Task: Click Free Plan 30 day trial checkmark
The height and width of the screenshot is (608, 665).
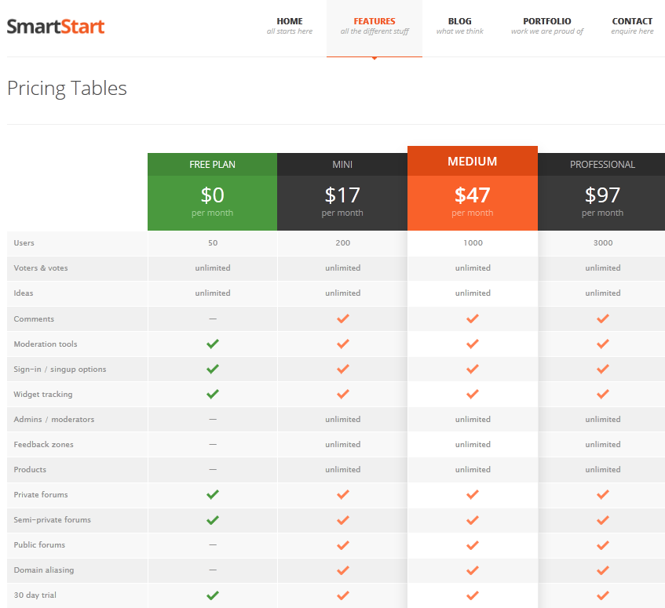Action: [213, 595]
